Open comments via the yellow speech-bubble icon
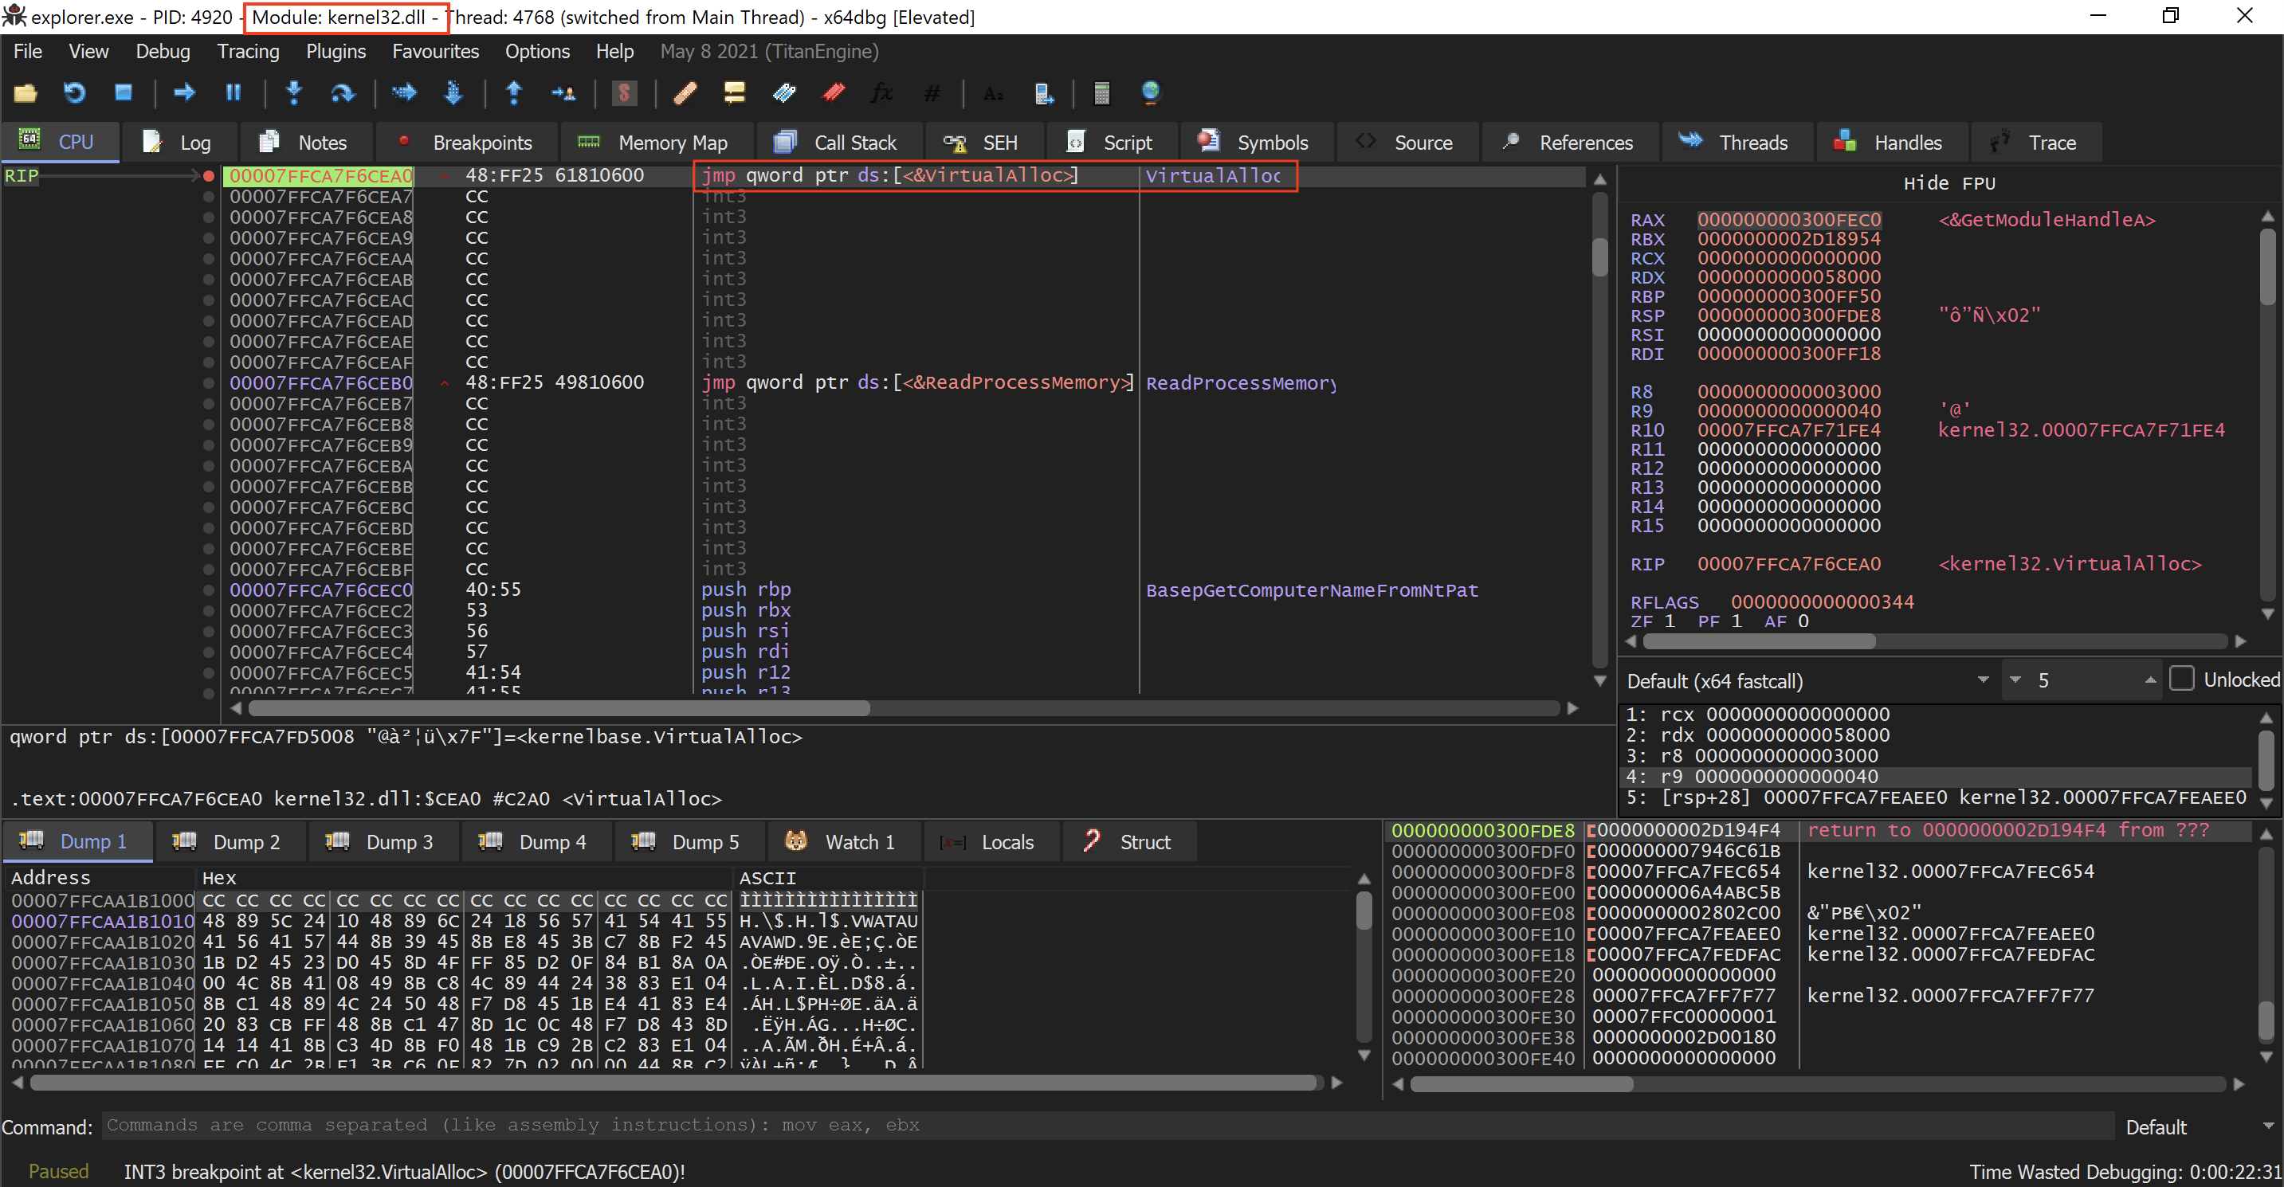 (734, 92)
